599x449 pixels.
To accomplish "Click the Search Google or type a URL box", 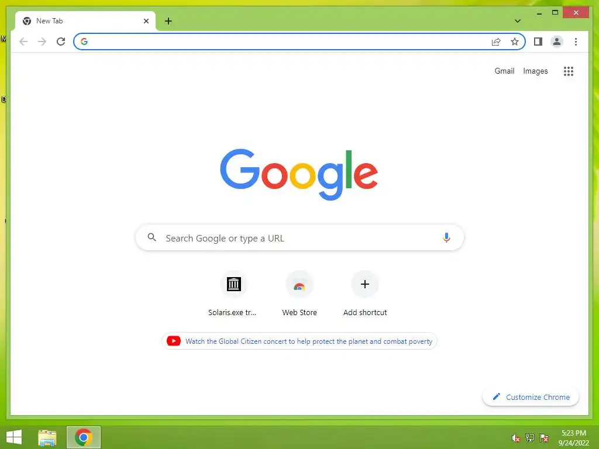I will [x=299, y=238].
